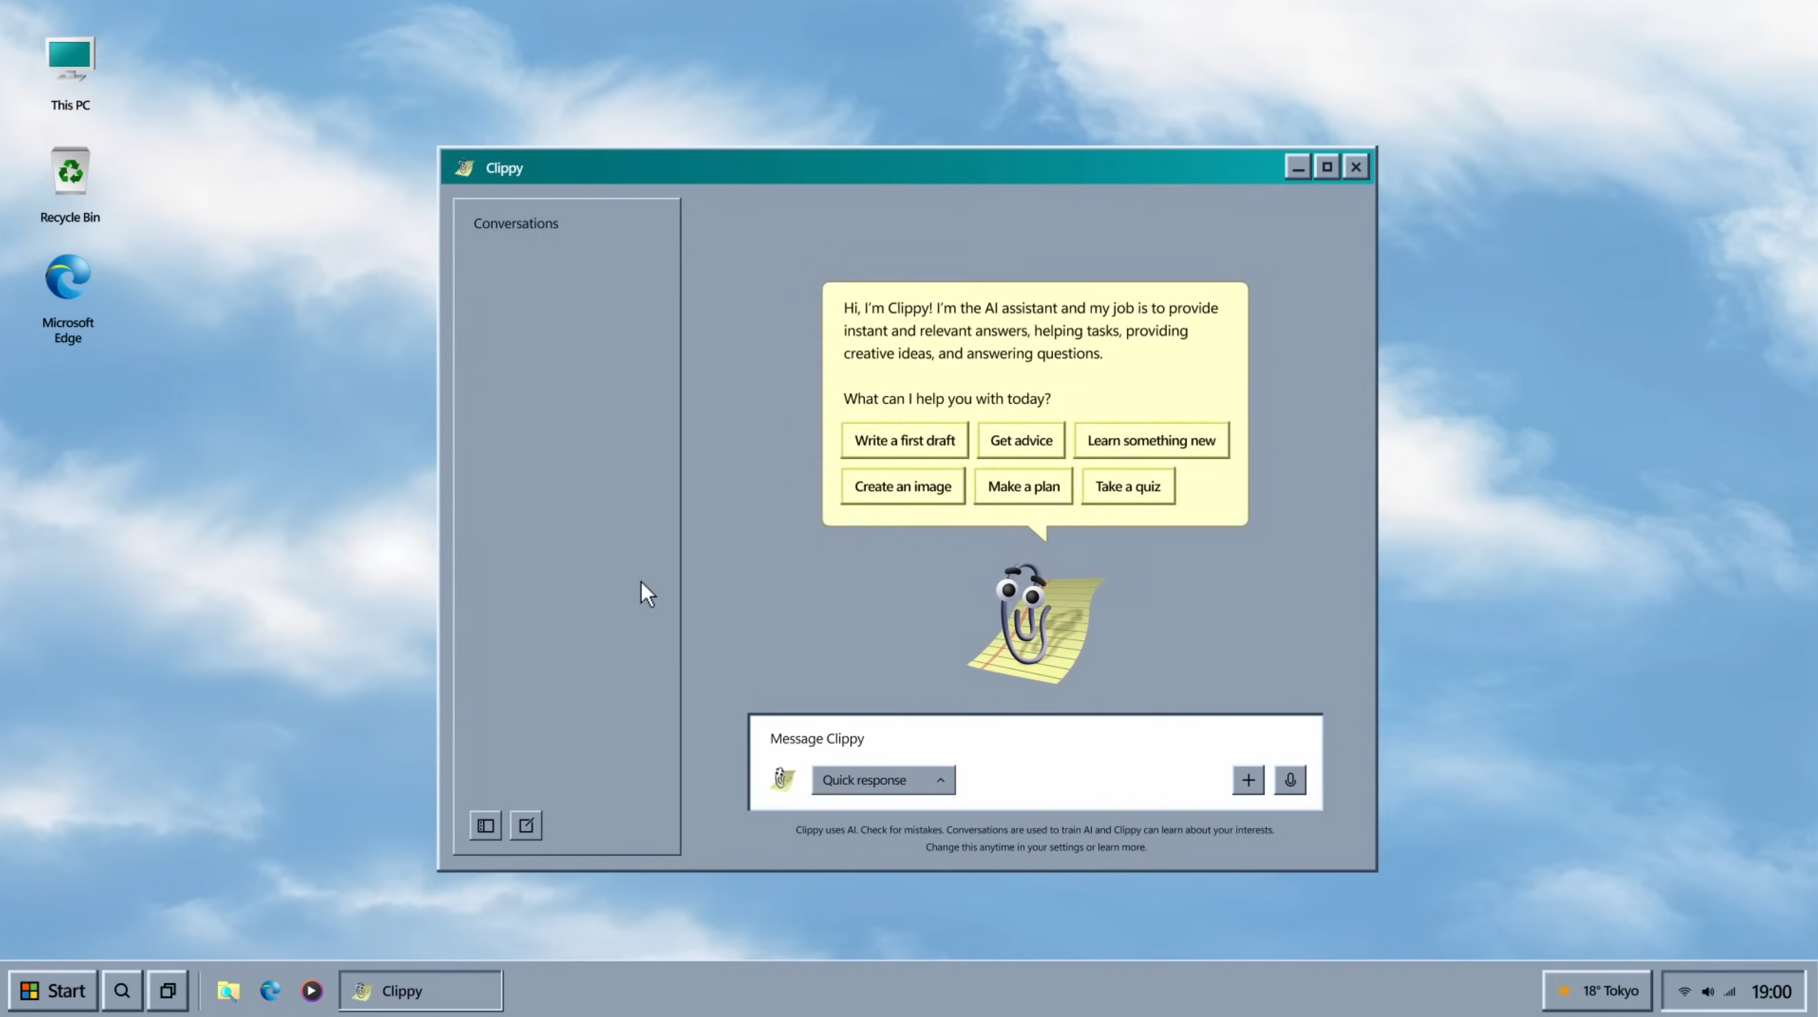Screen dimensions: 1818x1017
Task: Click the Task View icon on the taskbar
Action: coord(167,990)
